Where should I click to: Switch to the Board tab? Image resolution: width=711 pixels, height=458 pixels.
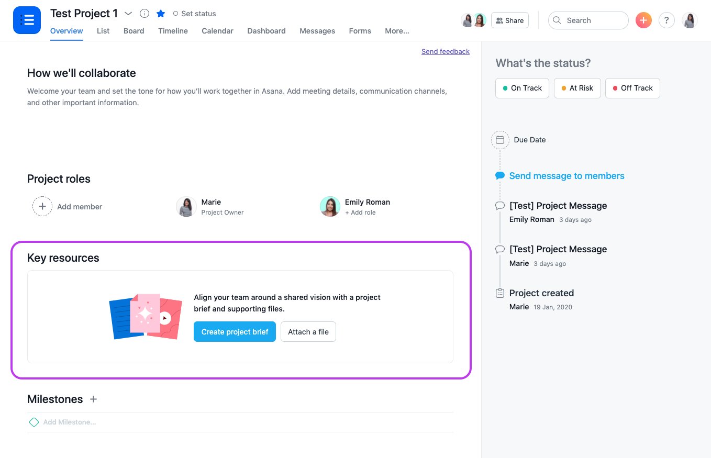[134, 31]
